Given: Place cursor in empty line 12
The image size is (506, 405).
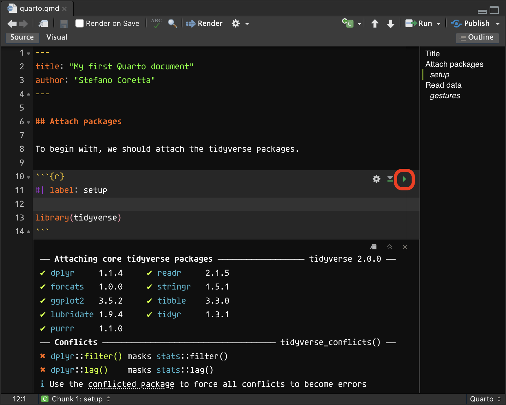Looking at the screenshot, I should click(226, 204).
